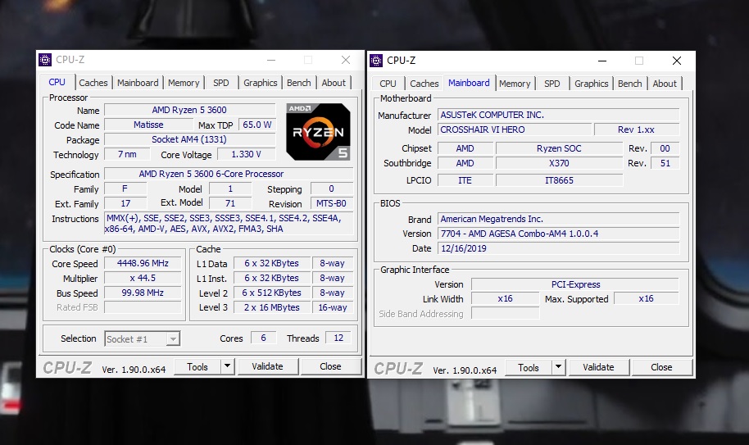
Task: Switch to CPU tab in right window
Action: [388, 84]
